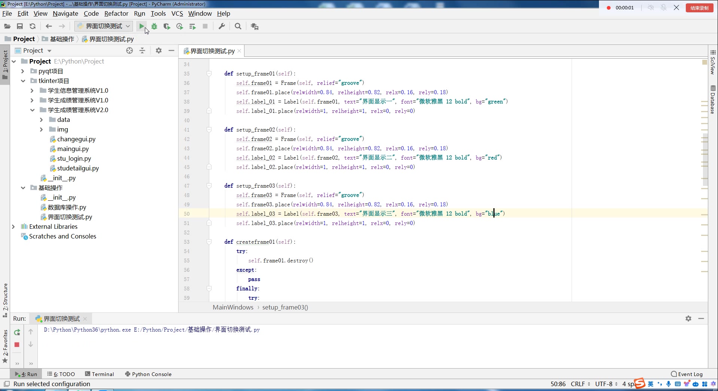
Task: Open settings with the wrench icon
Action: pos(222,26)
